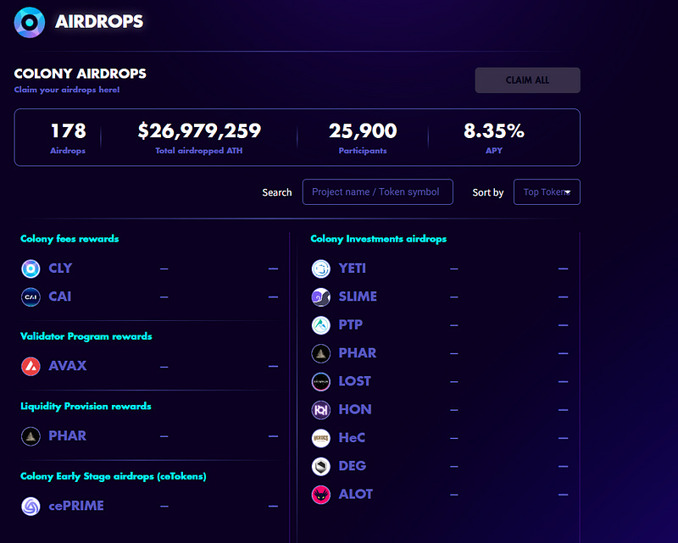Click the CLAIM ALL button
Viewport: 678px width, 543px height.
tap(527, 80)
